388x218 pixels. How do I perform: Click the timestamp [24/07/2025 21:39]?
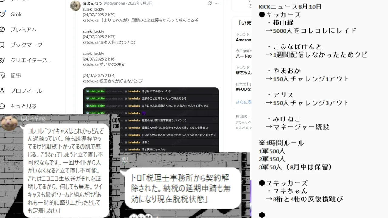pos(99,15)
